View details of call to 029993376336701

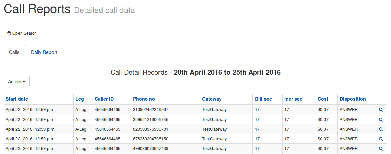coord(381,129)
